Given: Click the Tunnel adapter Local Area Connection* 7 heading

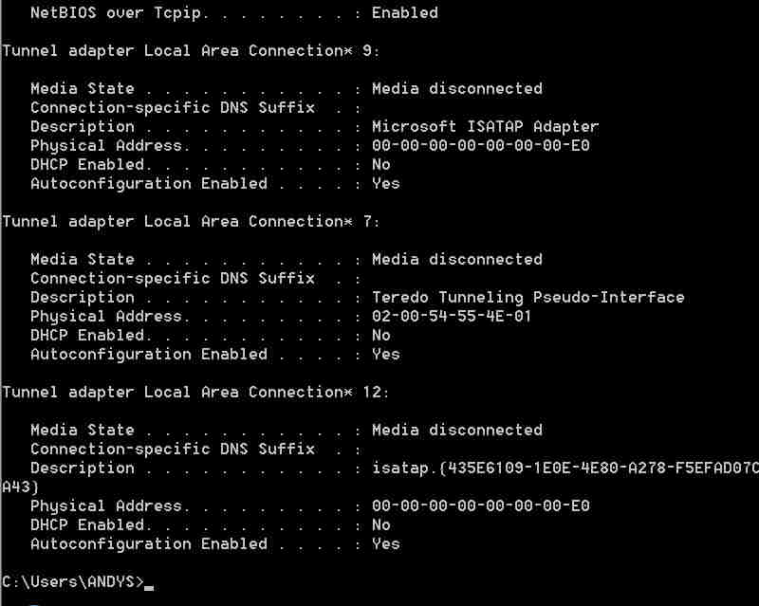Looking at the screenshot, I should click(191, 222).
